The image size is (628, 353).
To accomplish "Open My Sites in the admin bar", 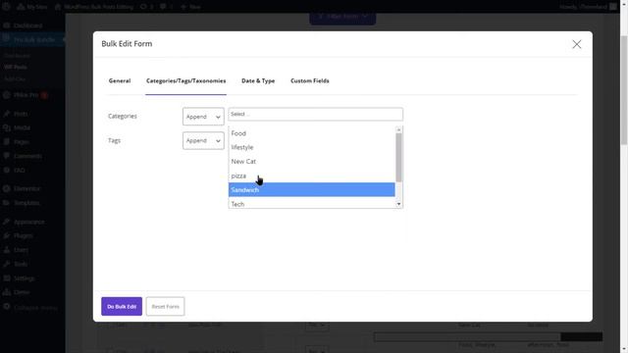I will [32, 7].
